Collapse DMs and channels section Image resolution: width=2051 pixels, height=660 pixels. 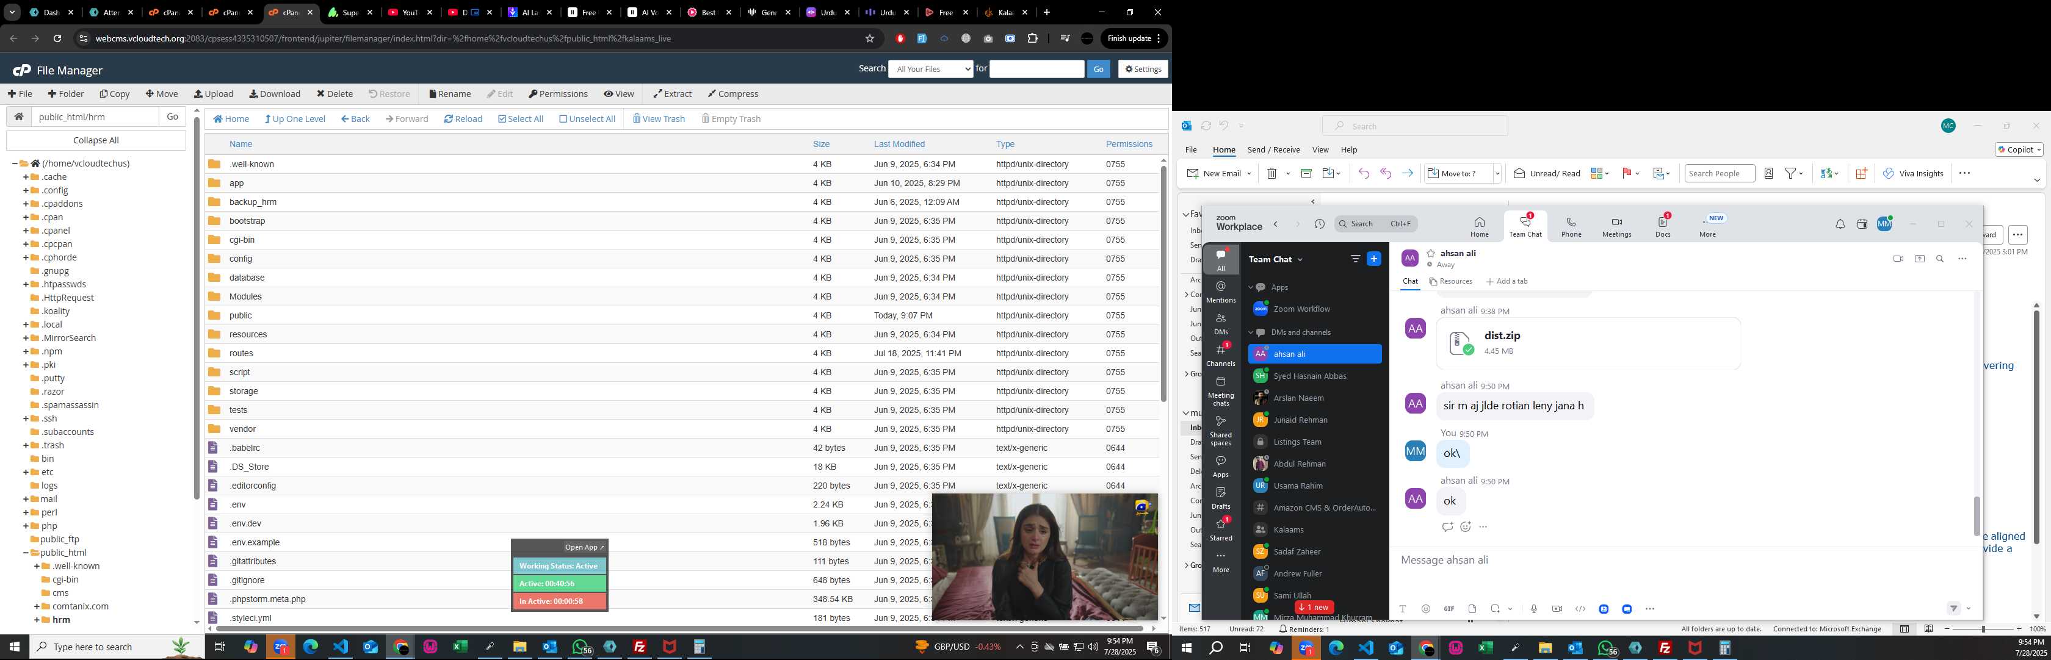[x=1251, y=332]
